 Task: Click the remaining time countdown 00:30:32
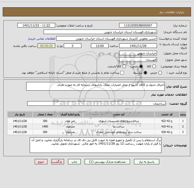click(46, 46)
